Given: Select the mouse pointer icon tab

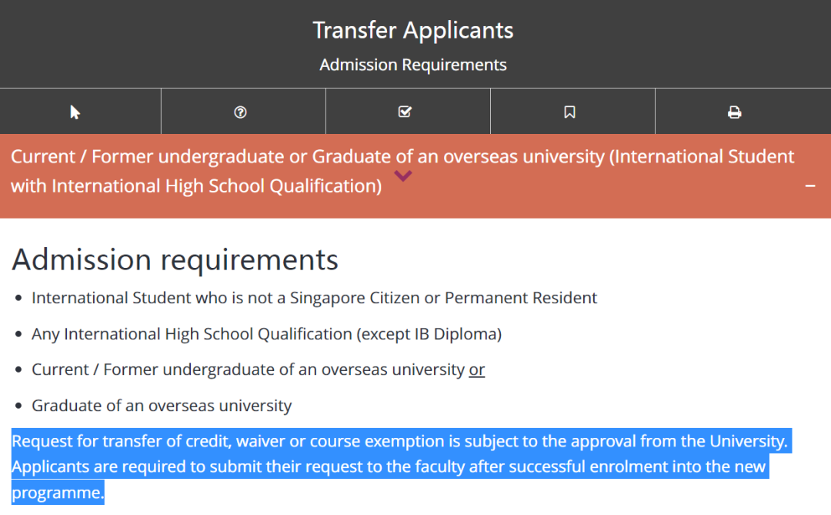Looking at the screenshot, I should pyautogui.click(x=80, y=112).
